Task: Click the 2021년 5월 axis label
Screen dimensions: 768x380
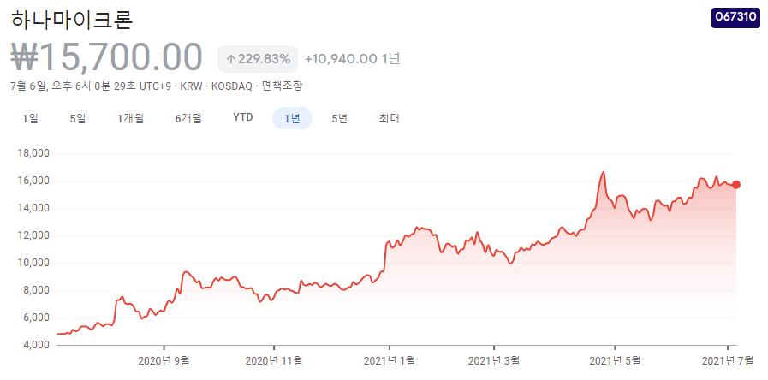Action: tap(615, 361)
